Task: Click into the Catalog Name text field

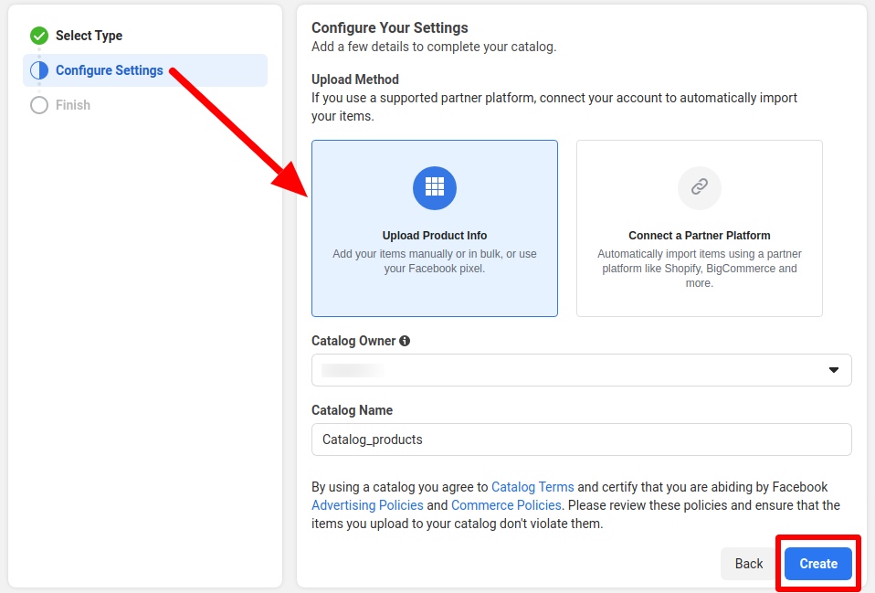Action: point(581,439)
